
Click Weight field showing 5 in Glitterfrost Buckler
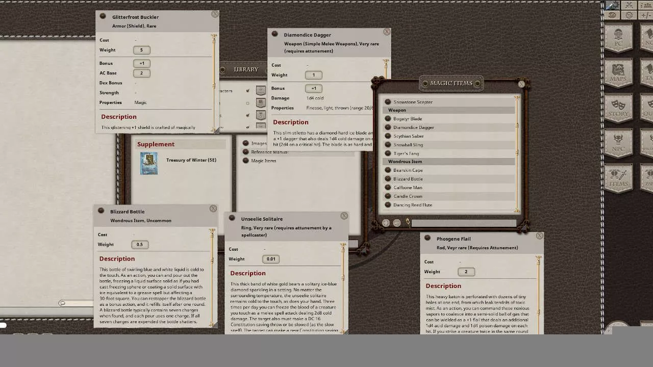(141, 50)
